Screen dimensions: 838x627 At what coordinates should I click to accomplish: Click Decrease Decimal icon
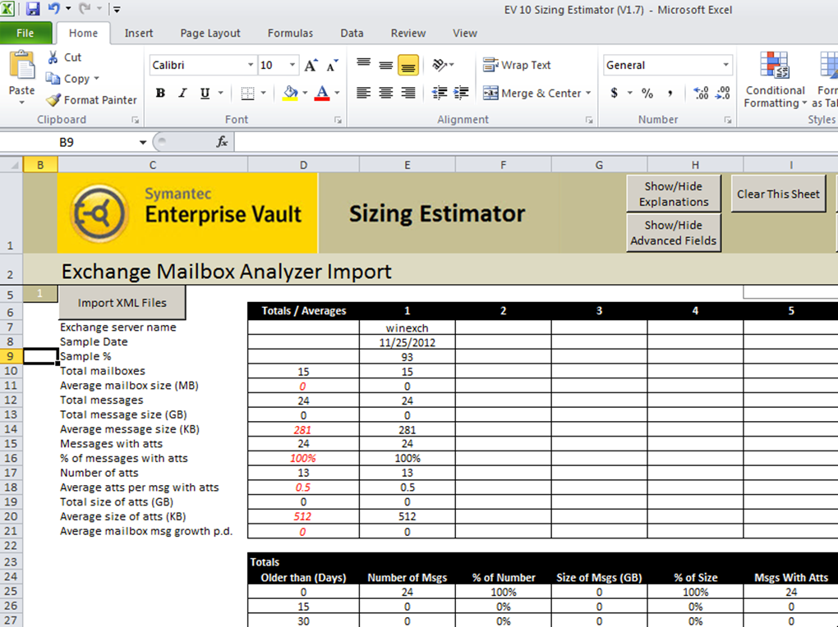pyautogui.click(x=722, y=93)
